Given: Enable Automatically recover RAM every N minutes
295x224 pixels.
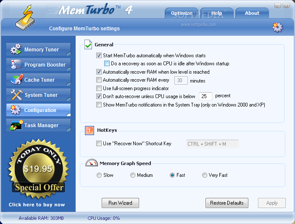Looking at the screenshot, I should pyautogui.click(x=99, y=80).
